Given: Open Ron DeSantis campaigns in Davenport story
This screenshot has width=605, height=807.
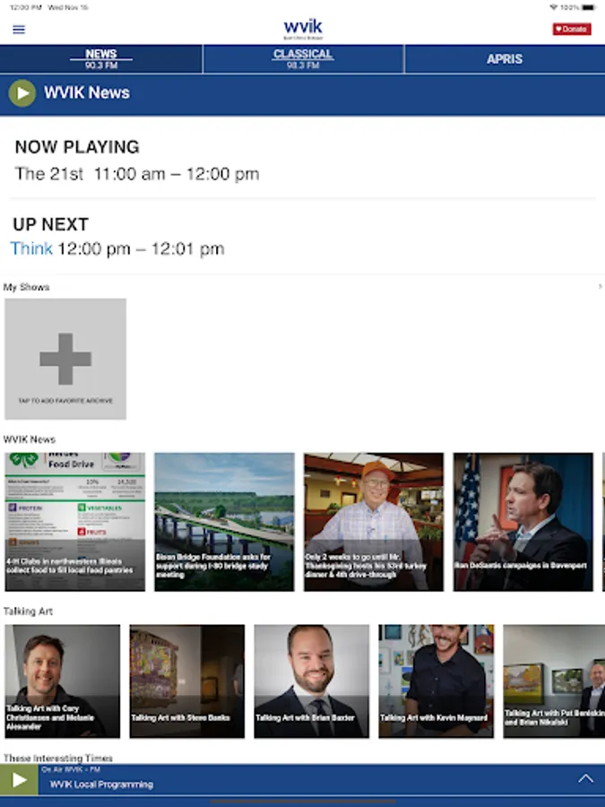Looking at the screenshot, I should [523, 522].
